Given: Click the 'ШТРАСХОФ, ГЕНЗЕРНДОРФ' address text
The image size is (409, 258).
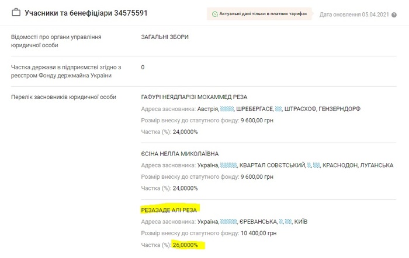Looking at the screenshot, I should [x=323, y=109].
